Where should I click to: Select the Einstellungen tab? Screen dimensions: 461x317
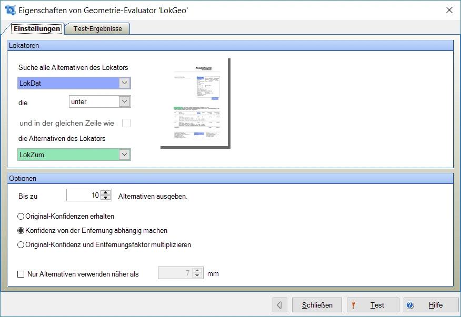tap(36, 29)
